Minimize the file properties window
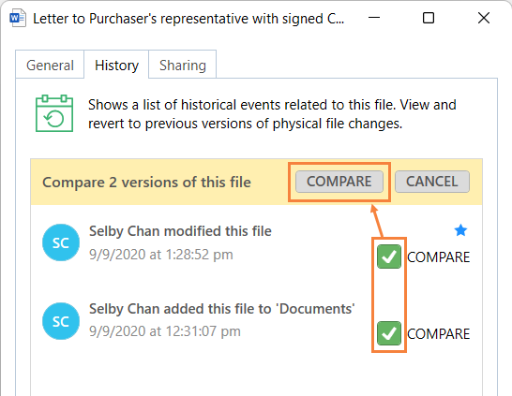This screenshot has width=512, height=396. [x=374, y=18]
